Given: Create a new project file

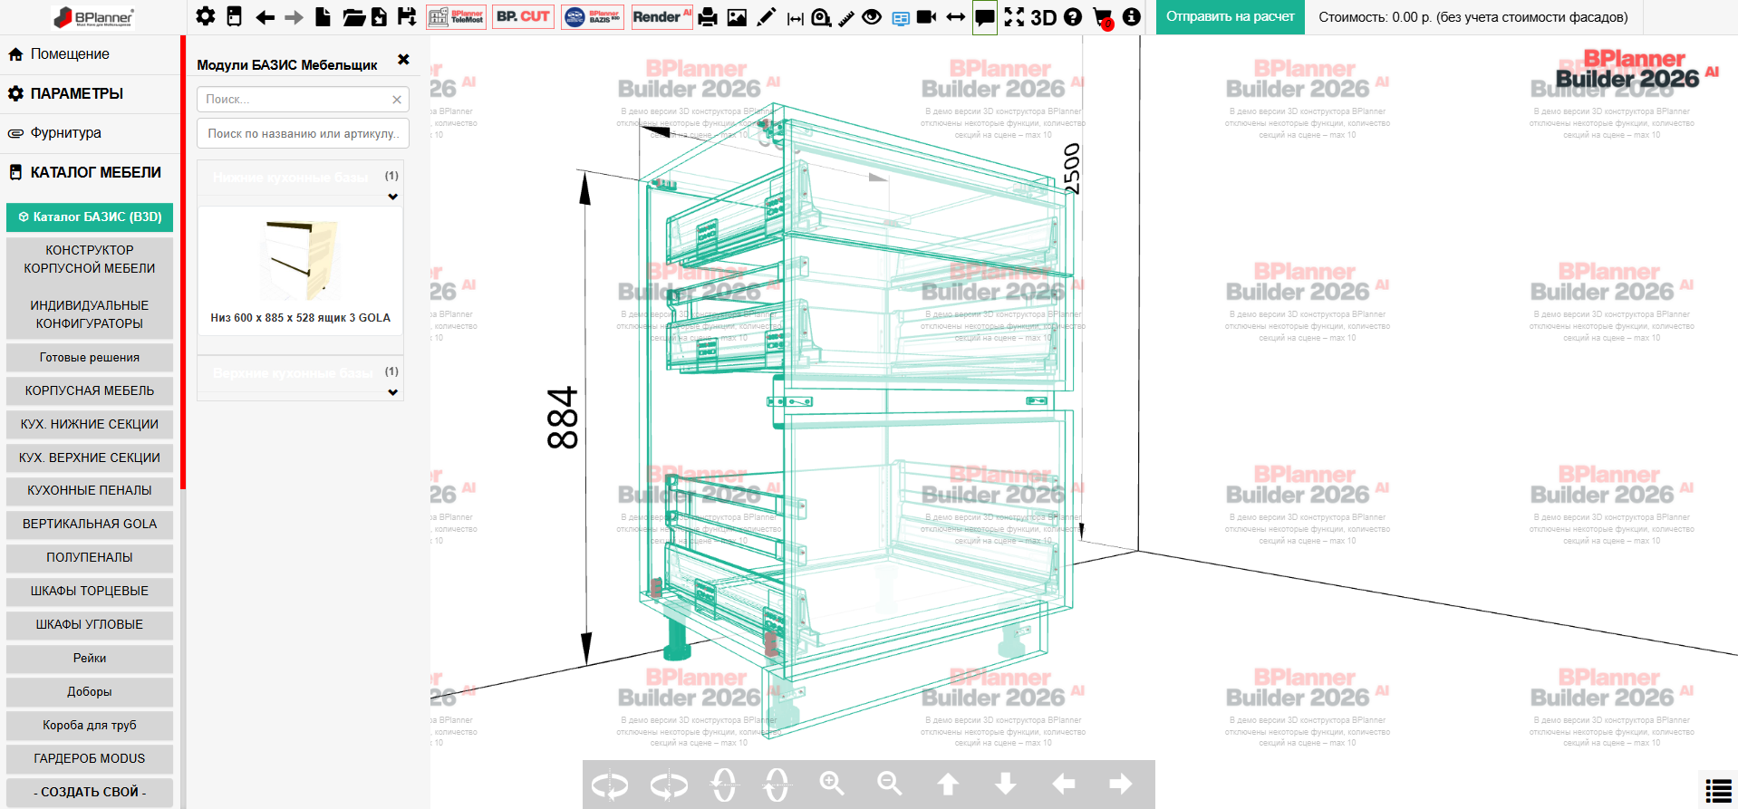Looking at the screenshot, I should point(323,16).
